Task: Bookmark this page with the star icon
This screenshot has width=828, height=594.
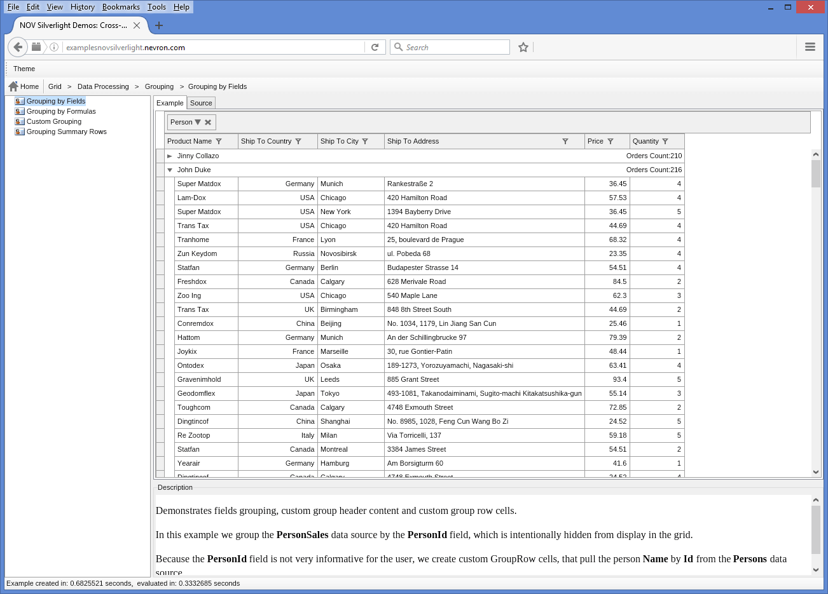Action: point(523,47)
